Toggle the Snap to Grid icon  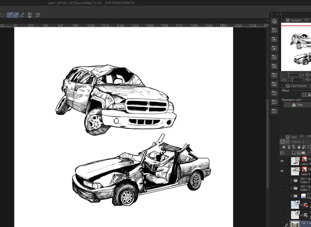tap(22, 15)
